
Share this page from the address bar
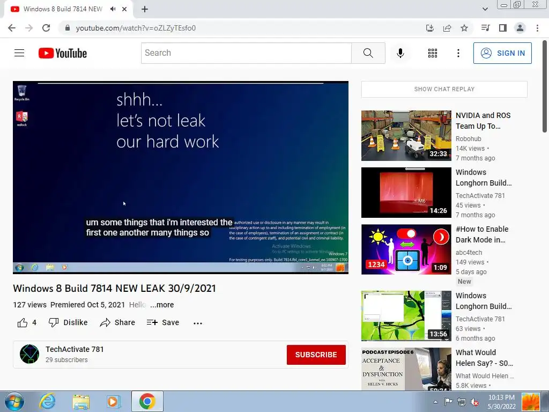point(447,28)
